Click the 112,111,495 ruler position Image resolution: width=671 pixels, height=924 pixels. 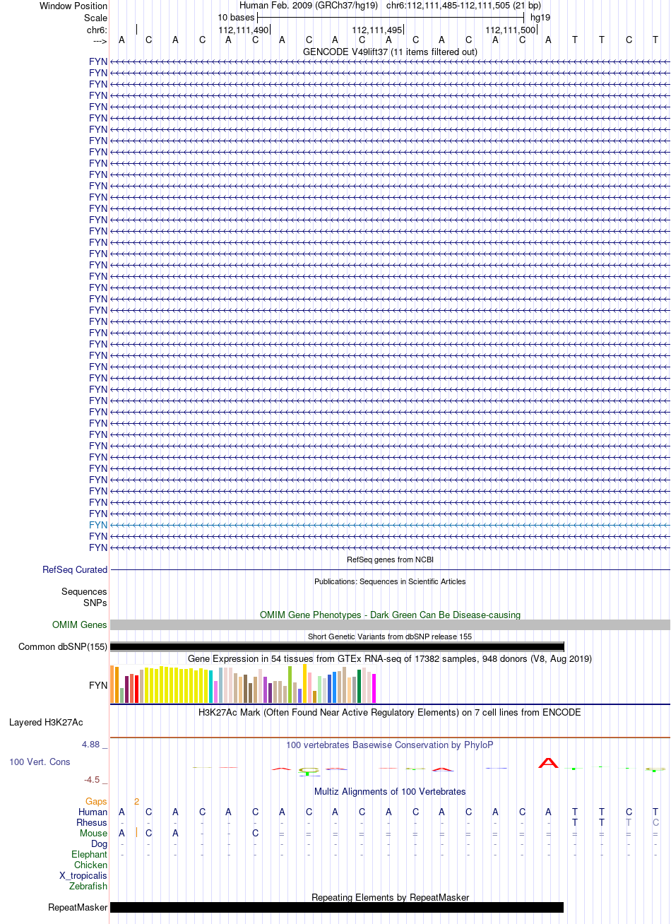pos(376,30)
